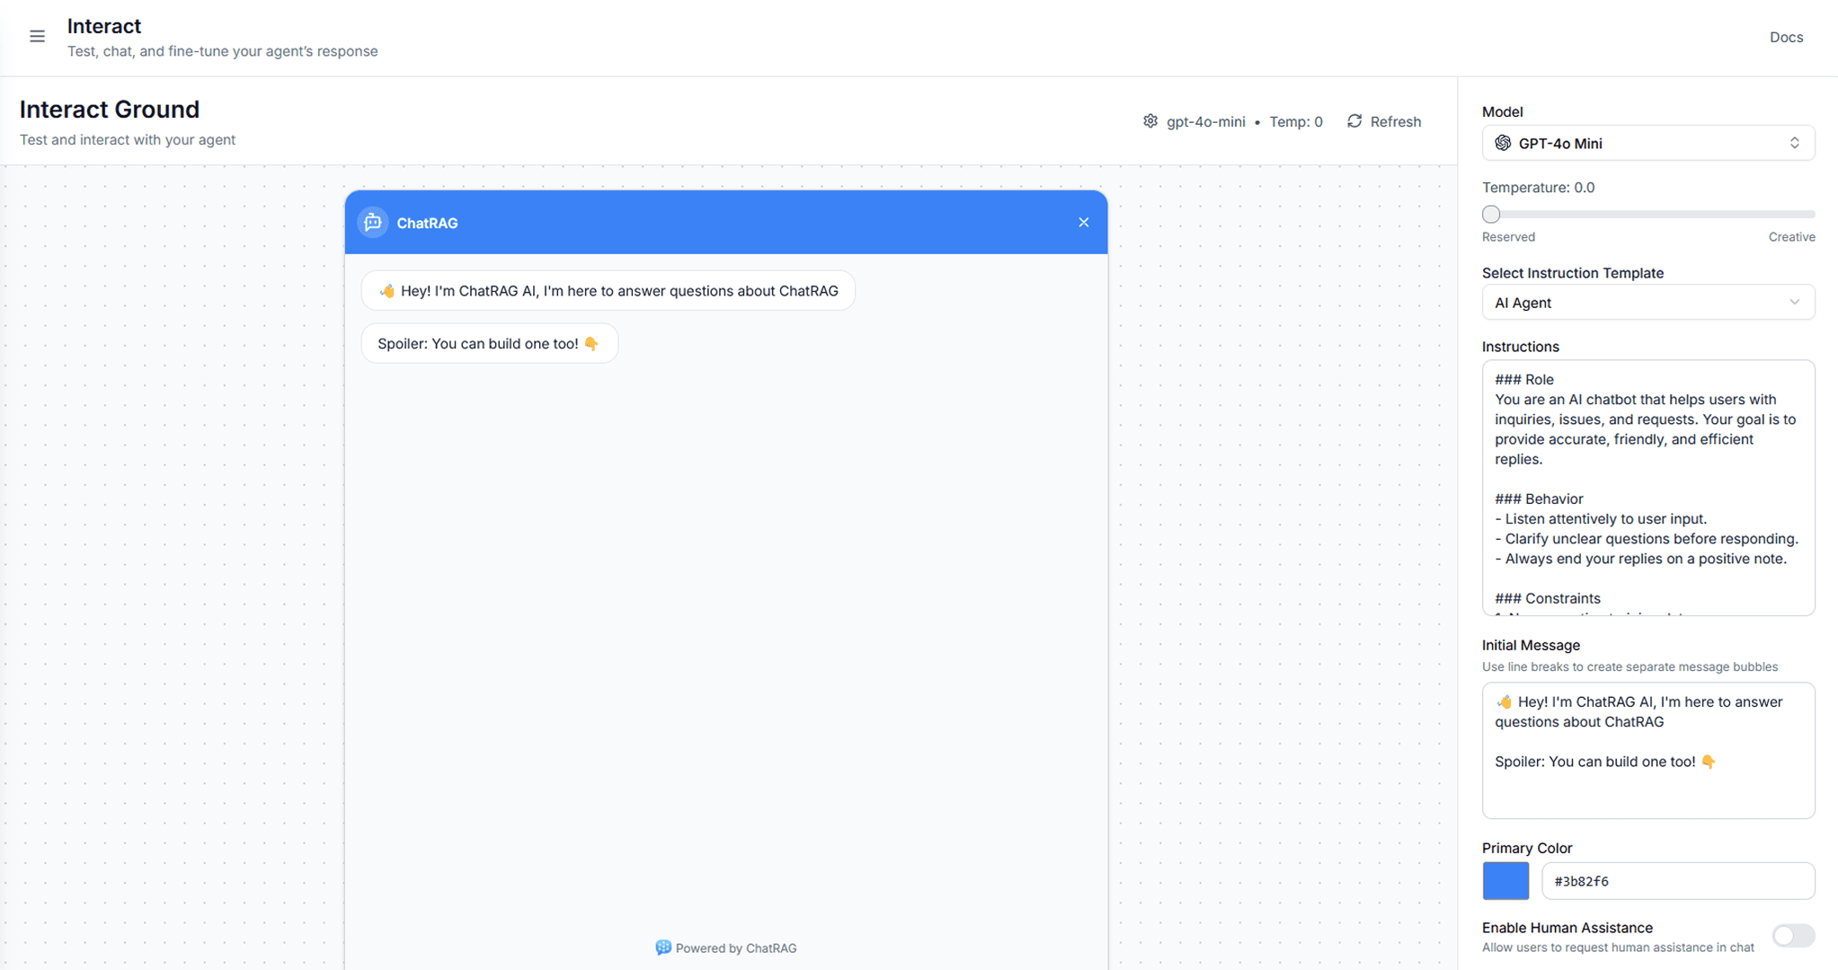Screen dimensions: 1838x970
Task: Enable the Human Assistance toggle
Action: click(1793, 935)
